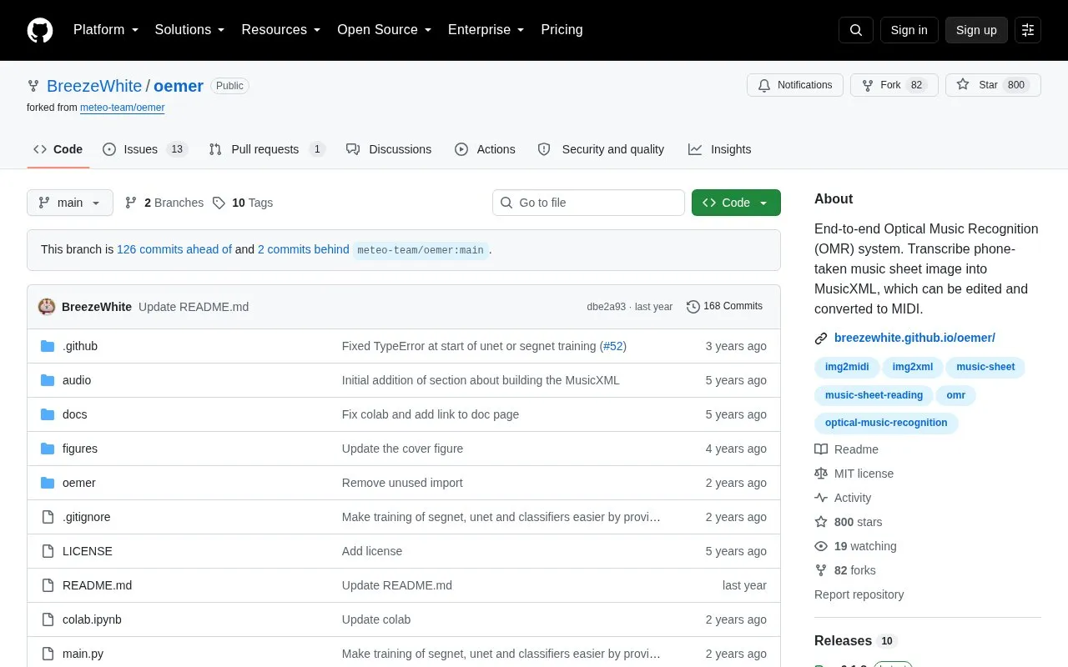Screen dimensions: 1068x667
Task: Click the figures folder icon
Action: (48, 449)
